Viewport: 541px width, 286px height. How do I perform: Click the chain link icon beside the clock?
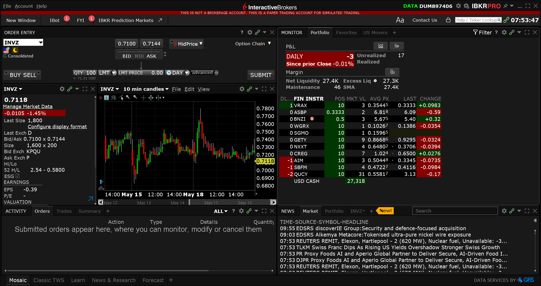point(506,20)
